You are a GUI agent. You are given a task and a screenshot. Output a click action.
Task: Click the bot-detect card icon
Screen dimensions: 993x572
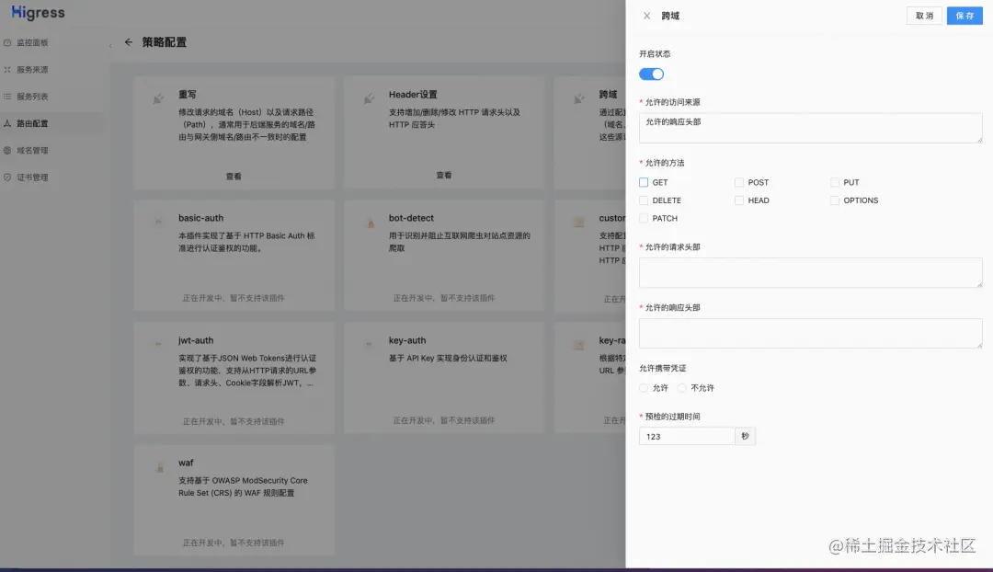(371, 223)
